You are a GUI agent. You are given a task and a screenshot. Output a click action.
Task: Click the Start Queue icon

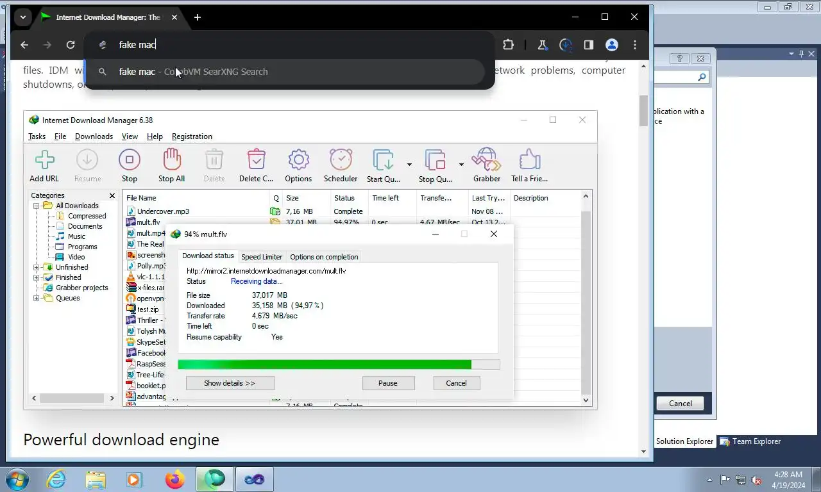pyautogui.click(x=383, y=160)
